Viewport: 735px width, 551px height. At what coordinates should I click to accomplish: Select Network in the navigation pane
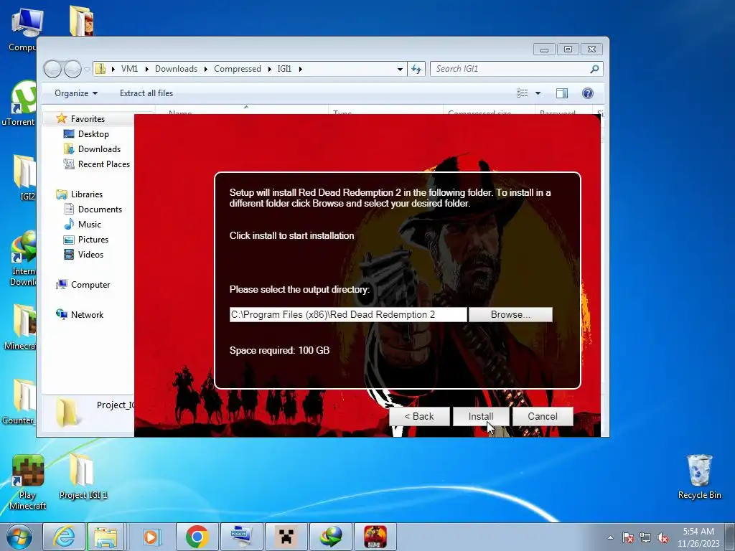click(87, 315)
